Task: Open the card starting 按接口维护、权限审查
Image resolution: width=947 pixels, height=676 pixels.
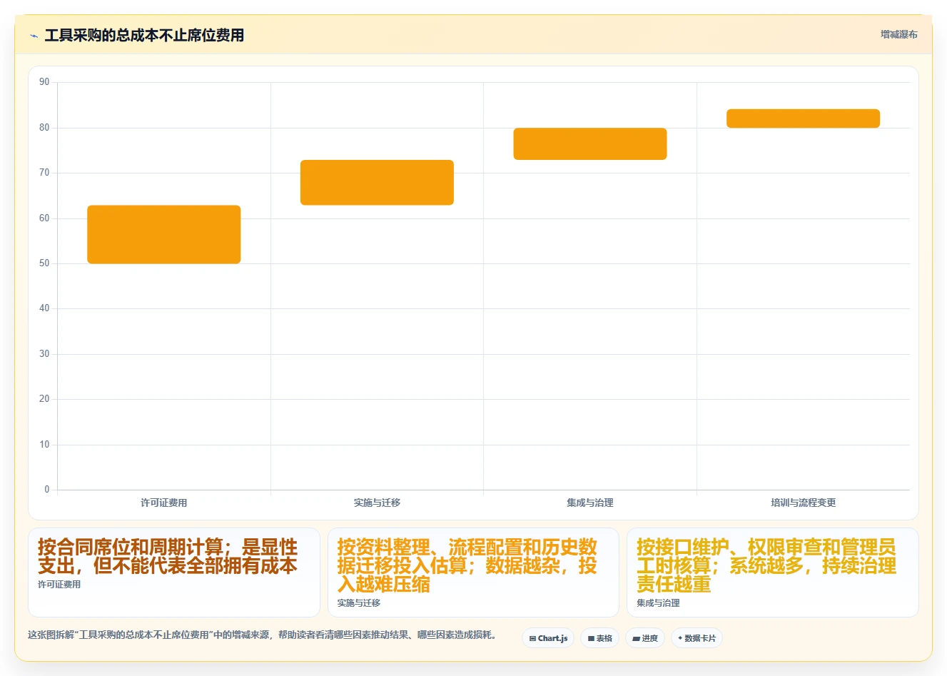Action: click(772, 572)
